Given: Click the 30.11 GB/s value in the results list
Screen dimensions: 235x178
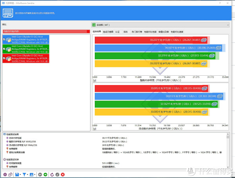Looking at the screenshot, I should click(115, 138).
